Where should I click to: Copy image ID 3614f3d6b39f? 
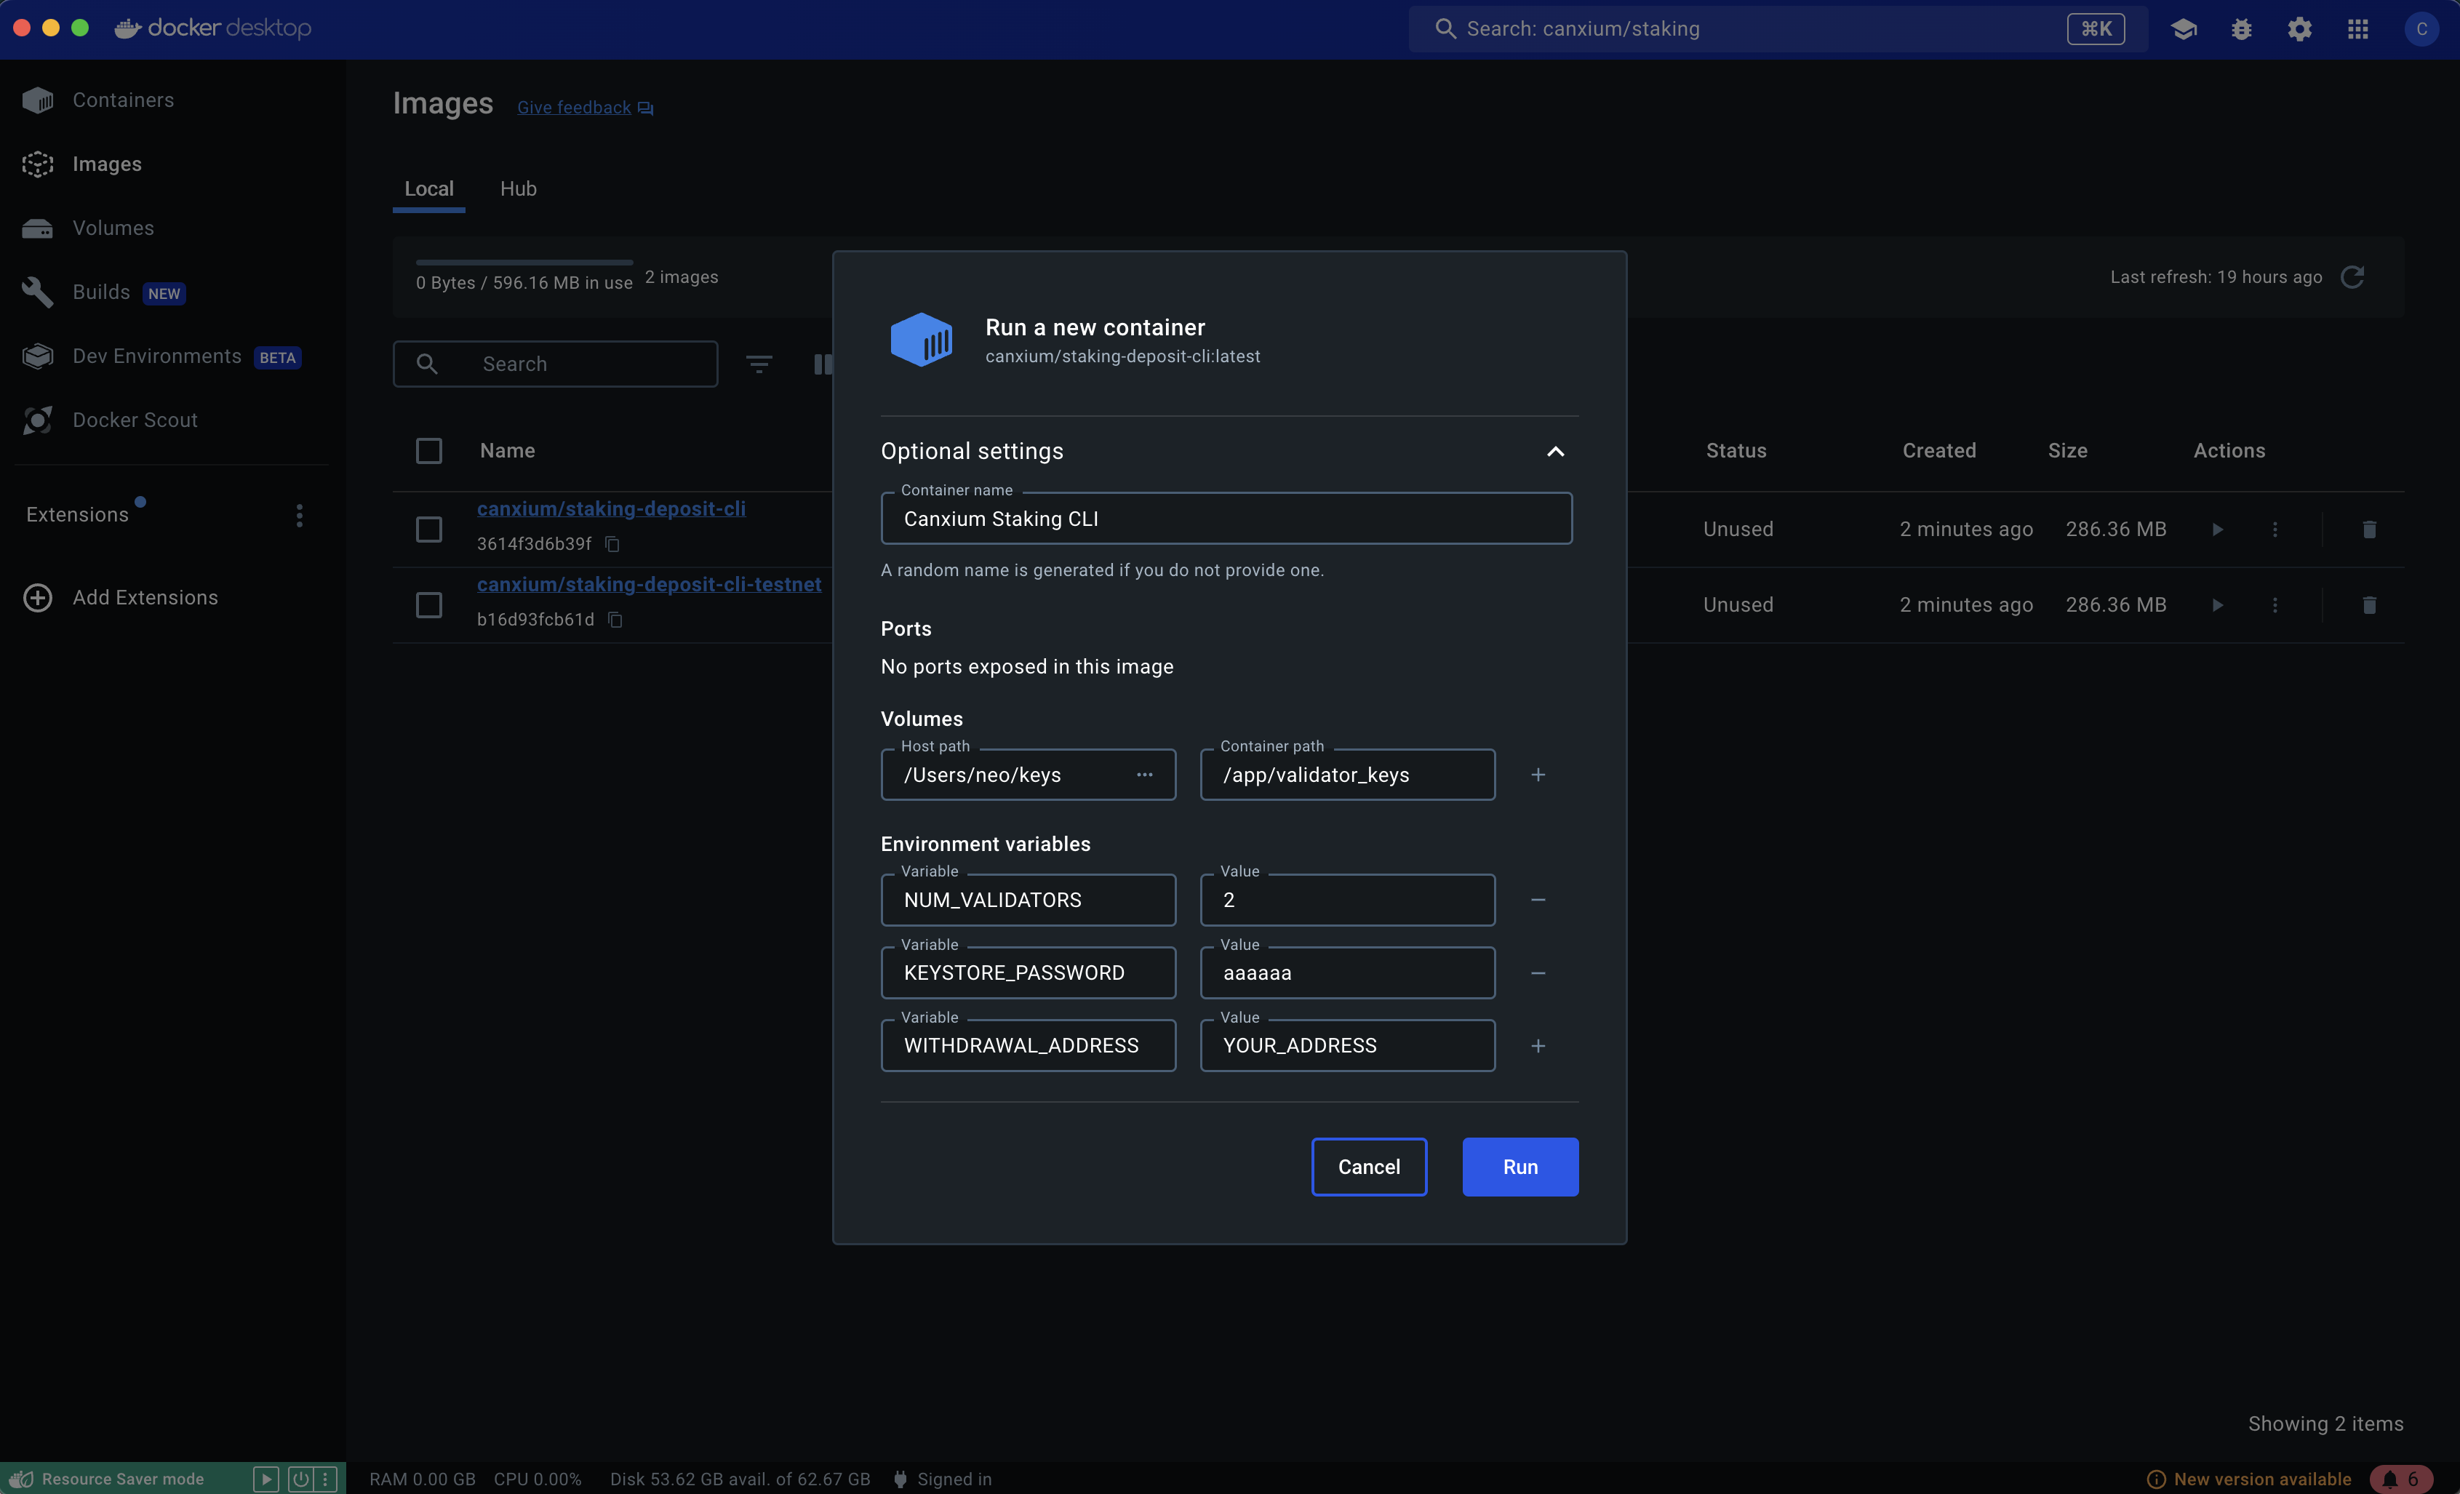coord(613,544)
